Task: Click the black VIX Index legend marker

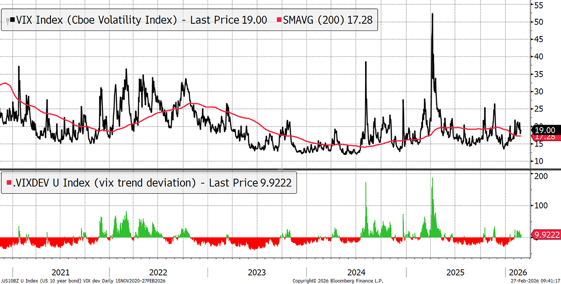Action: (12, 20)
